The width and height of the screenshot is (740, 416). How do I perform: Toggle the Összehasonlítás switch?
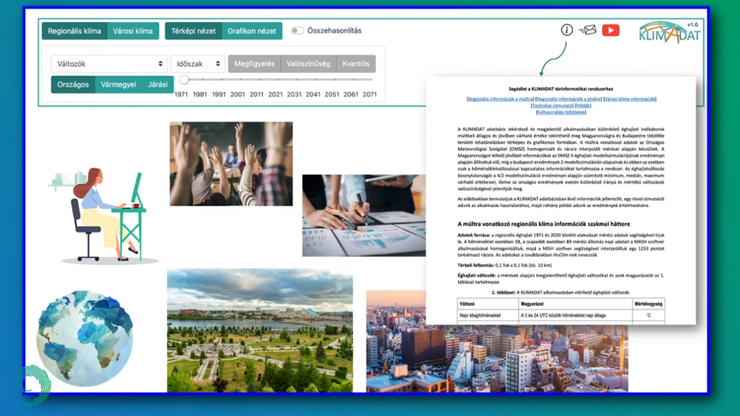297,31
